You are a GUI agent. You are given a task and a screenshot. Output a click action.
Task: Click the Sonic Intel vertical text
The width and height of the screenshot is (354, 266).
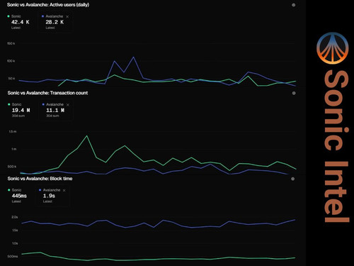pyautogui.click(x=336, y=146)
